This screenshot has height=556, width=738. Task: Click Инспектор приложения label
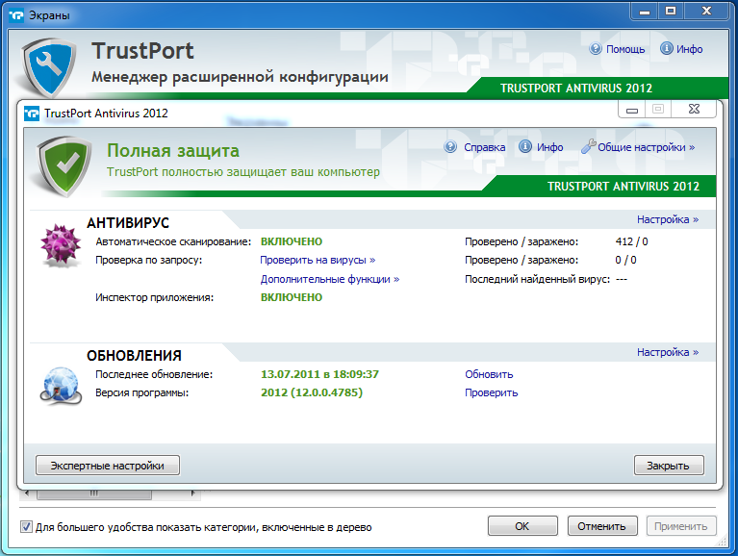[x=154, y=297]
